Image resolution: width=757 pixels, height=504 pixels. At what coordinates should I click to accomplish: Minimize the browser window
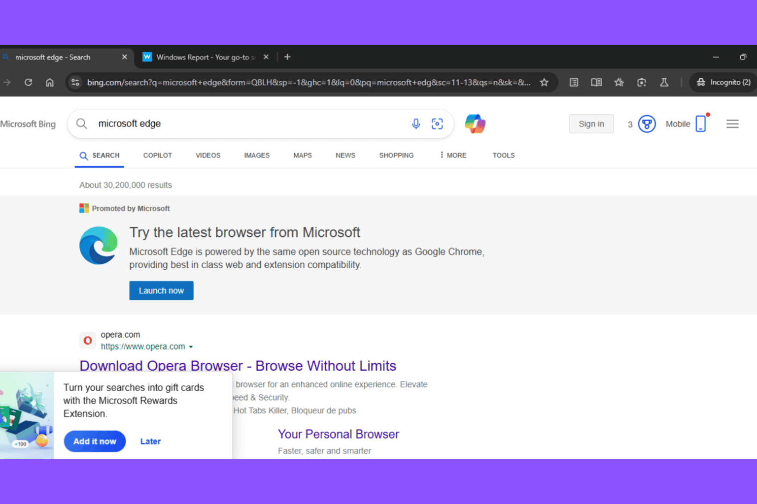pyautogui.click(x=716, y=57)
